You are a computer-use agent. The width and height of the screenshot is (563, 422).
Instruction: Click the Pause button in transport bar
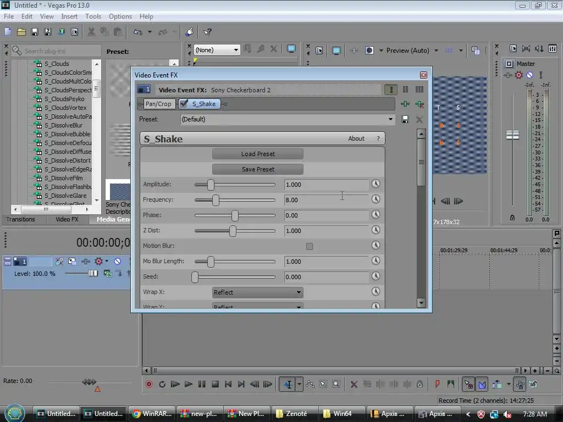(202, 384)
